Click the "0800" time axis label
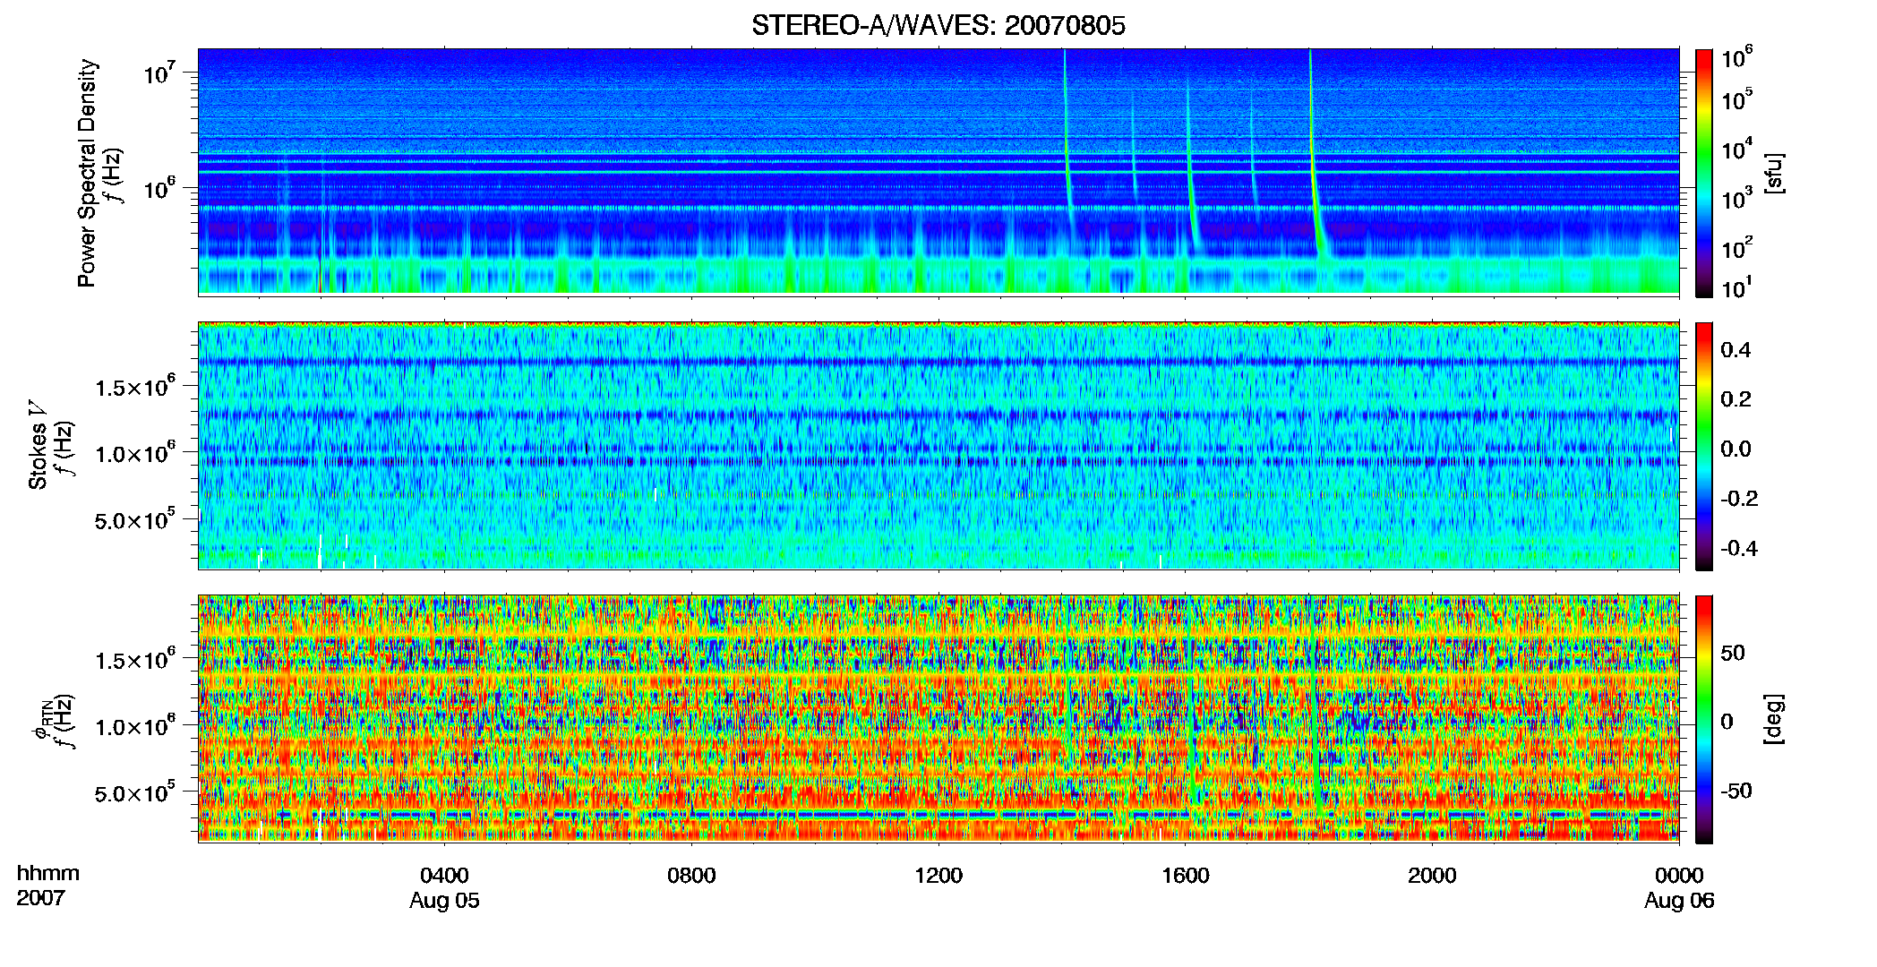Image resolution: width=1877 pixels, height=967 pixels. click(691, 876)
